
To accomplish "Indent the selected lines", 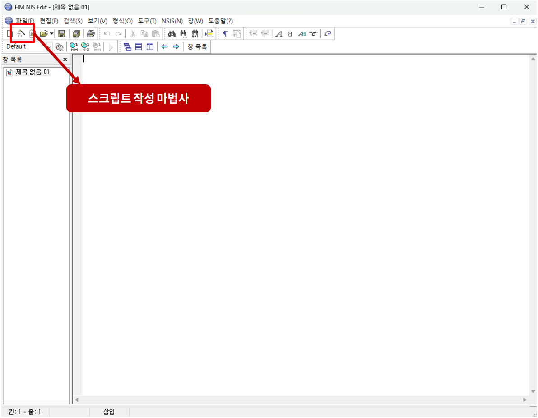I will coord(254,34).
